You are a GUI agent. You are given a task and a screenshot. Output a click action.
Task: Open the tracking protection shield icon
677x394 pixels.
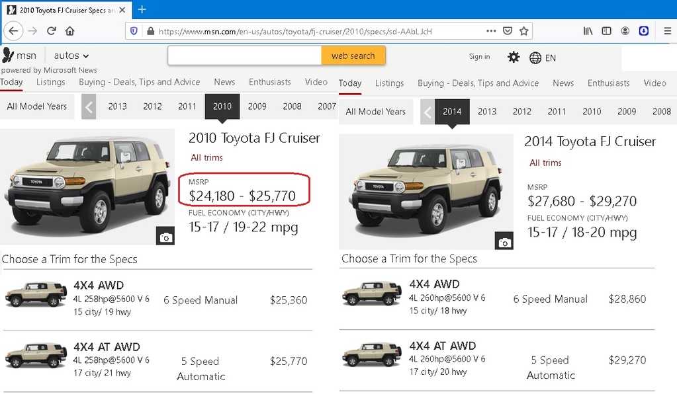[134, 31]
